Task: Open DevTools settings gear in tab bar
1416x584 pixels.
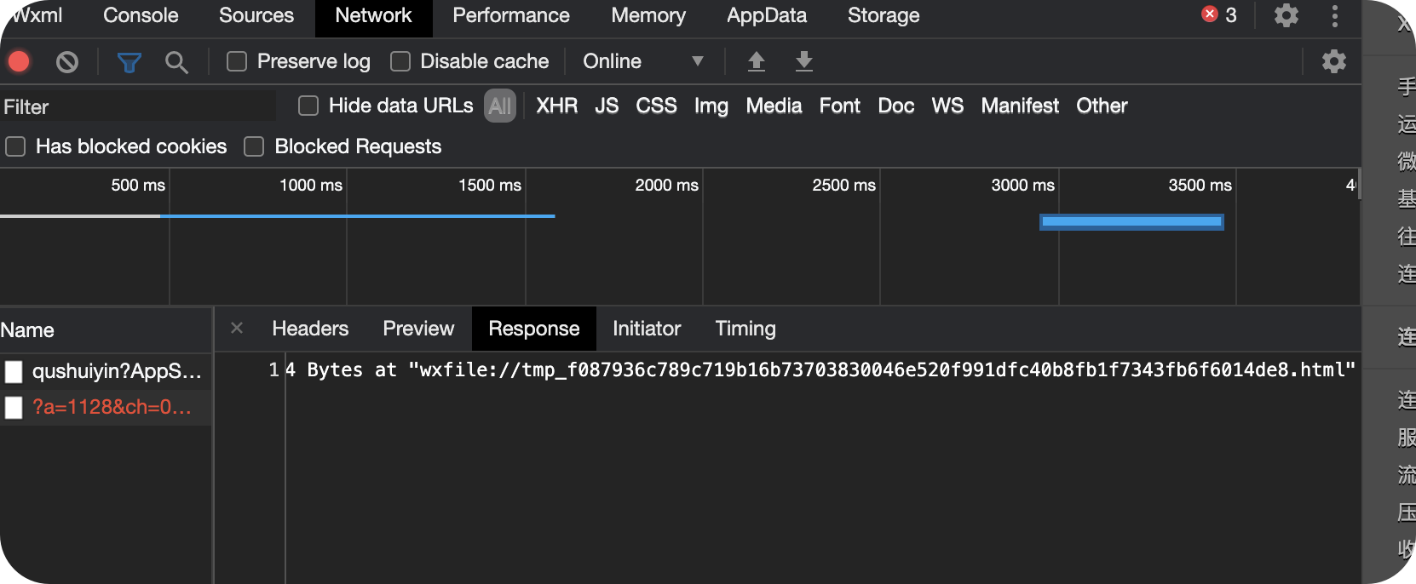Action: (x=1286, y=15)
